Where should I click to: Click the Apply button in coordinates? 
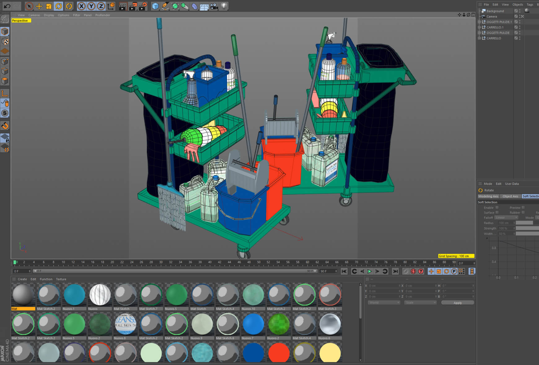coord(458,302)
